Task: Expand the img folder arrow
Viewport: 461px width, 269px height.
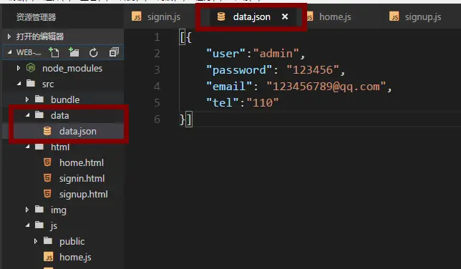Action: click(27, 210)
